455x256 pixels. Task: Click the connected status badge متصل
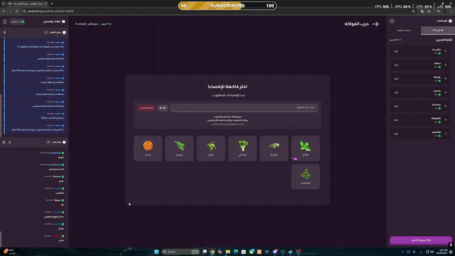(x=17, y=22)
